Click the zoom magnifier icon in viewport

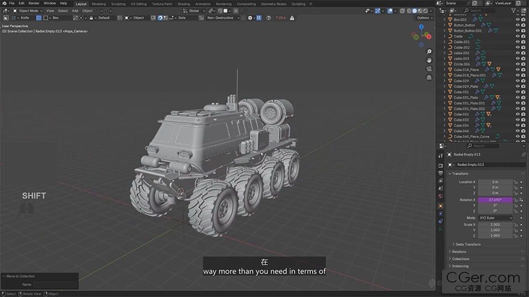[429, 50]
